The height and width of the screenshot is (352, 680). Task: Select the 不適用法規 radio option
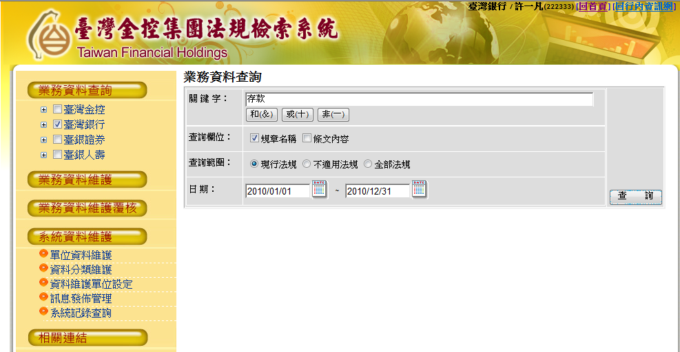[x=307, y=164]
